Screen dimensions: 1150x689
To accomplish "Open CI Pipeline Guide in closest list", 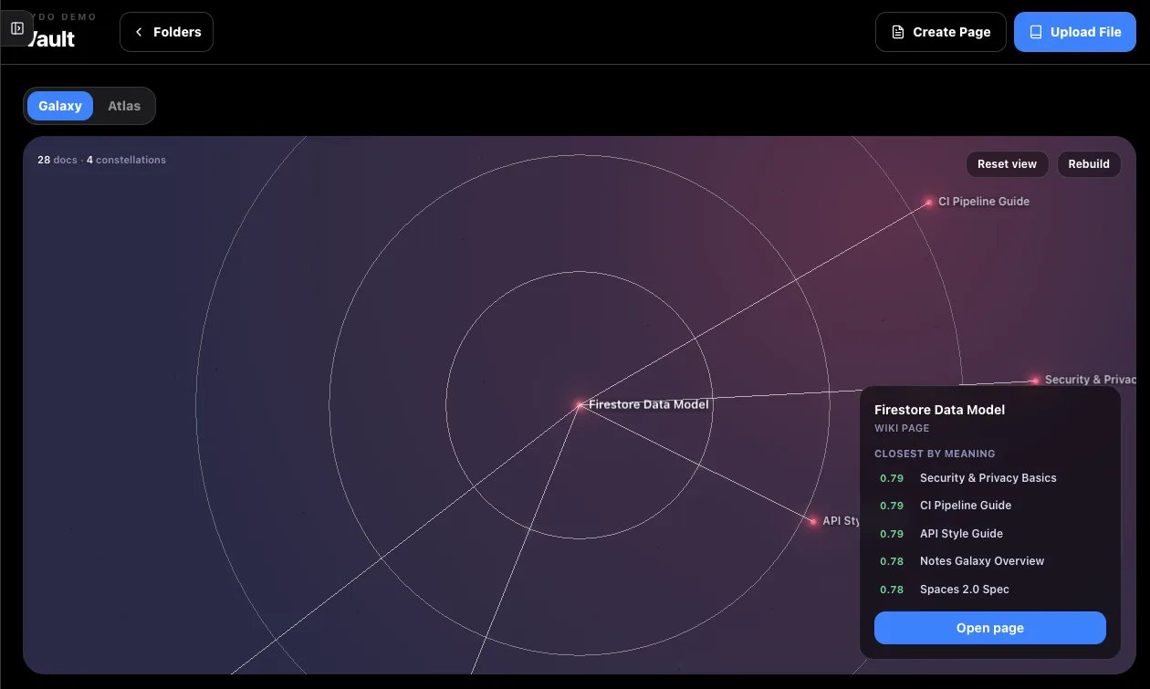I will point(989,506).
